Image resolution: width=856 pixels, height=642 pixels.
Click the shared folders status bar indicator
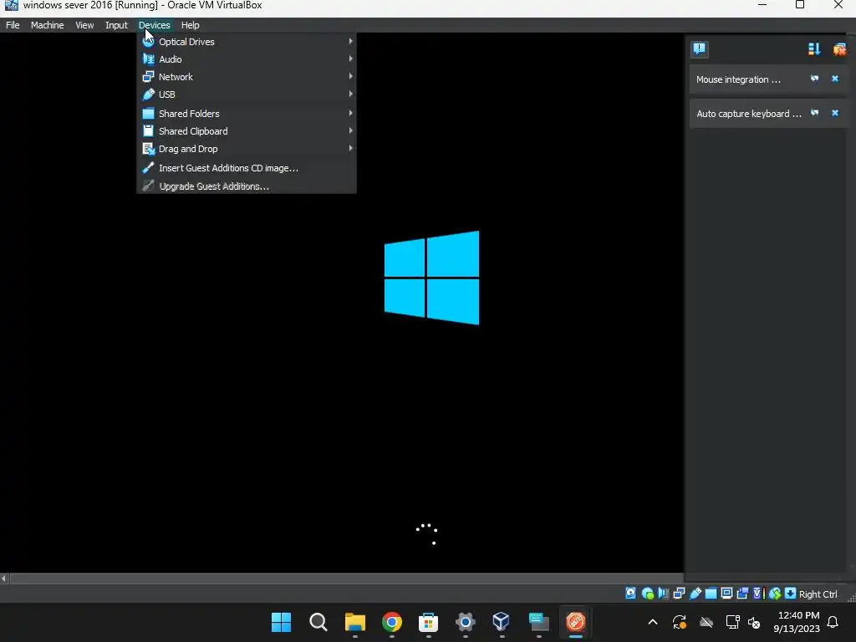(x=711, y=594)
